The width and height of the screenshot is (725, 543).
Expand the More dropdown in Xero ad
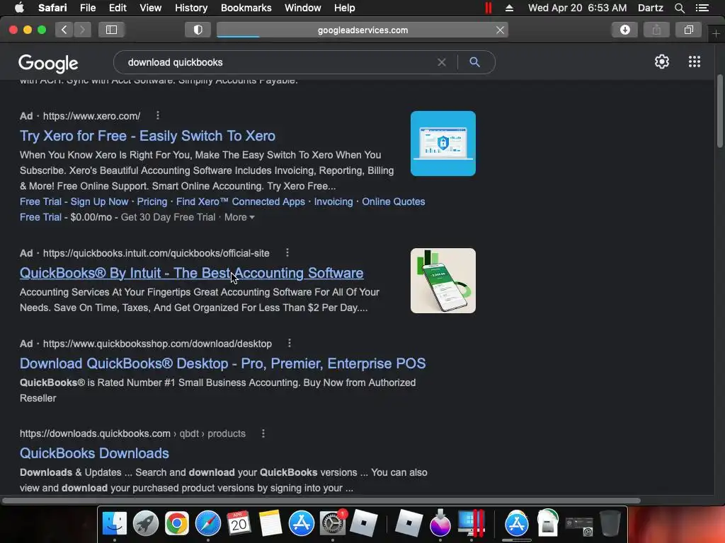pos(239,217)
